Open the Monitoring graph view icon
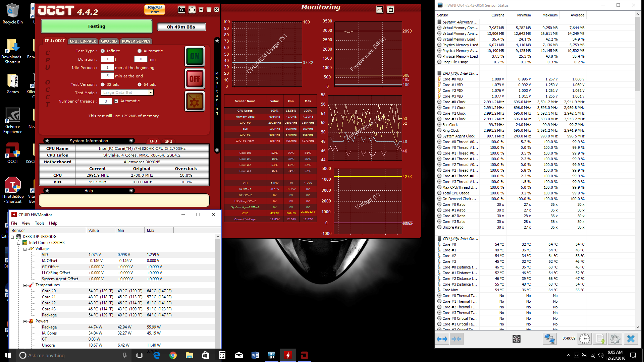Viewport: 644px width, 362px height. pyautogui.click(x=380, y=9)
